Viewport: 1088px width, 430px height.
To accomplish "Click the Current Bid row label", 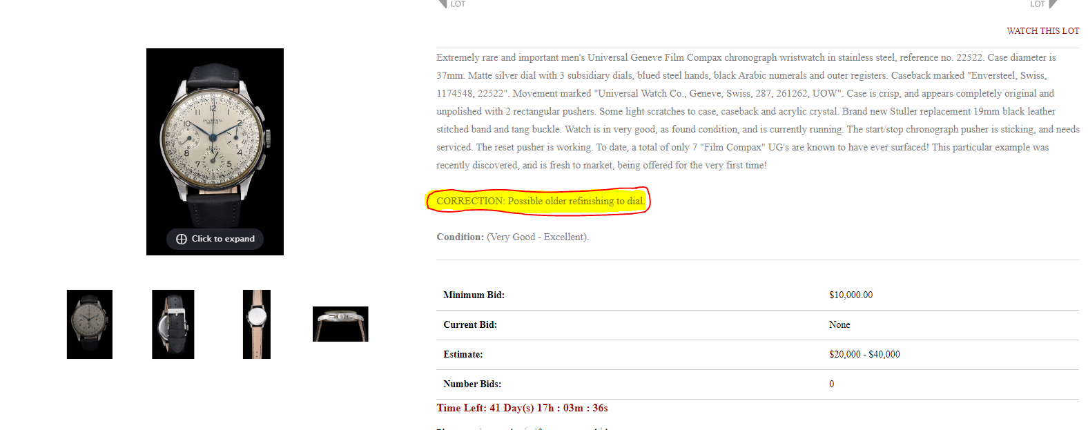I will pos(470,324).
